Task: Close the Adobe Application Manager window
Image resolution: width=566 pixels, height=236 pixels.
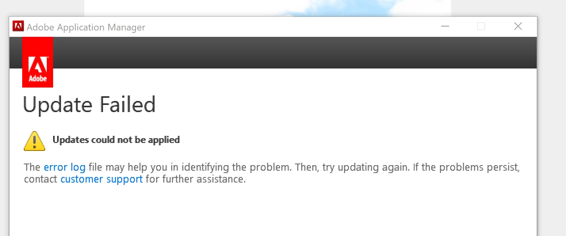Action: tap(518, 27)
